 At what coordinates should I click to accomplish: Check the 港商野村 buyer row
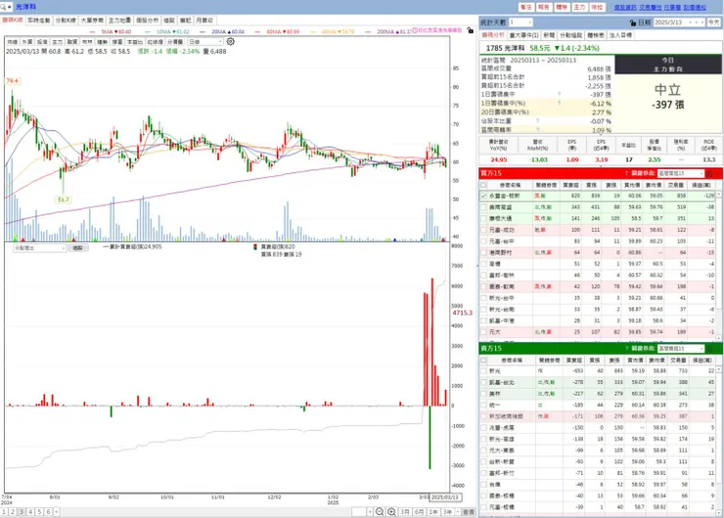click(x=483, y=252)
